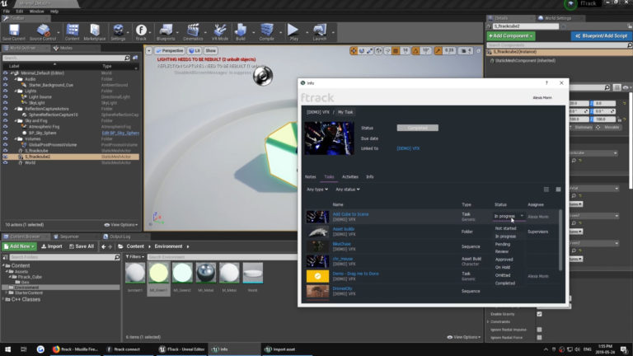Open World Outliner View Options dropdown
The width and height of the screenshot is (633, 356).
point(120,225)
